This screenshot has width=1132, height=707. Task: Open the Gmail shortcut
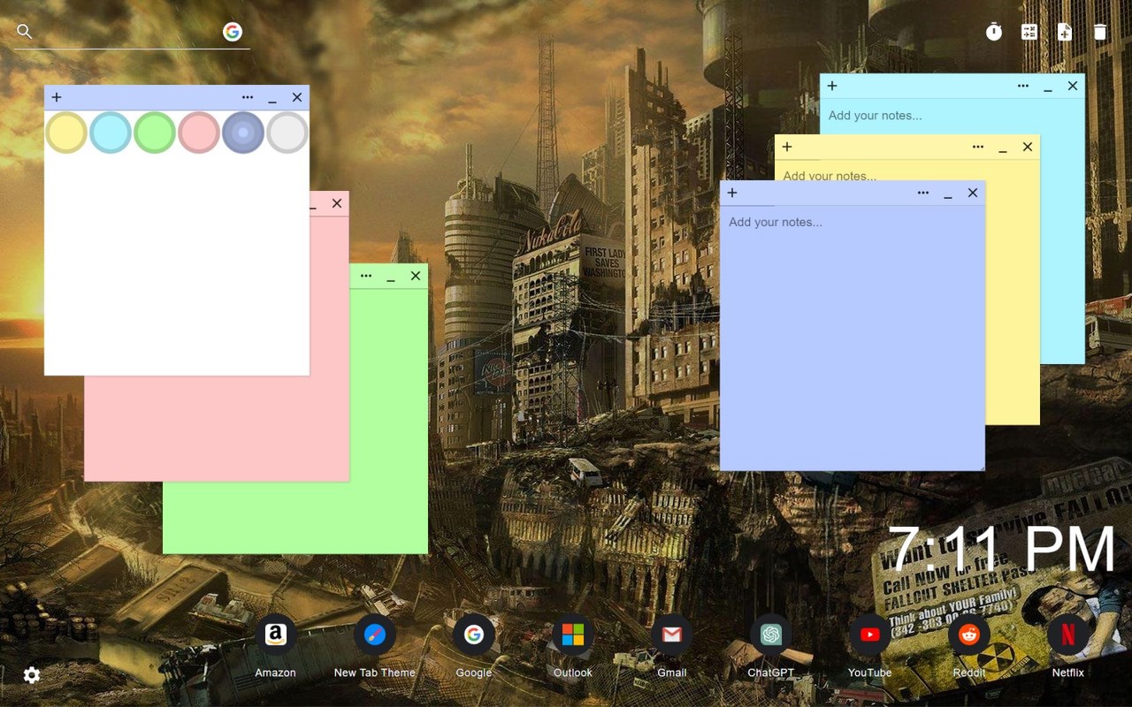[x=671, y=635]
